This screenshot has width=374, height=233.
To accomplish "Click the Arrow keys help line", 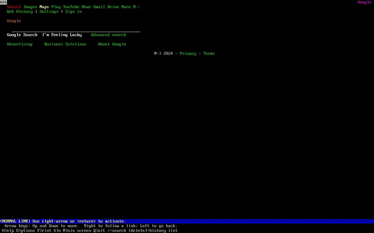I will tap(91, 226).
